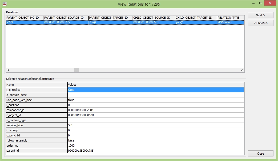This screenshot has height=161, width=278.
Task: Click the r_object_id value cell
Action: pos(156,115)
